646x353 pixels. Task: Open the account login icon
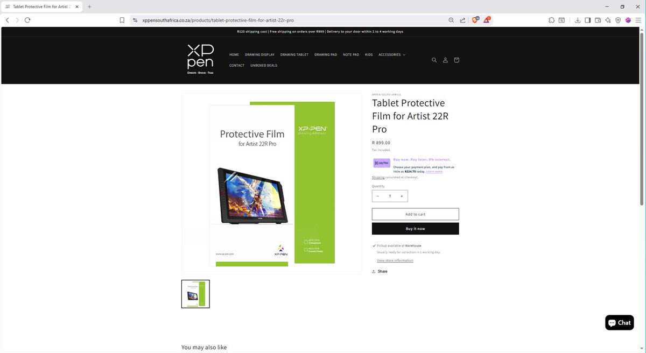point(445,60)
